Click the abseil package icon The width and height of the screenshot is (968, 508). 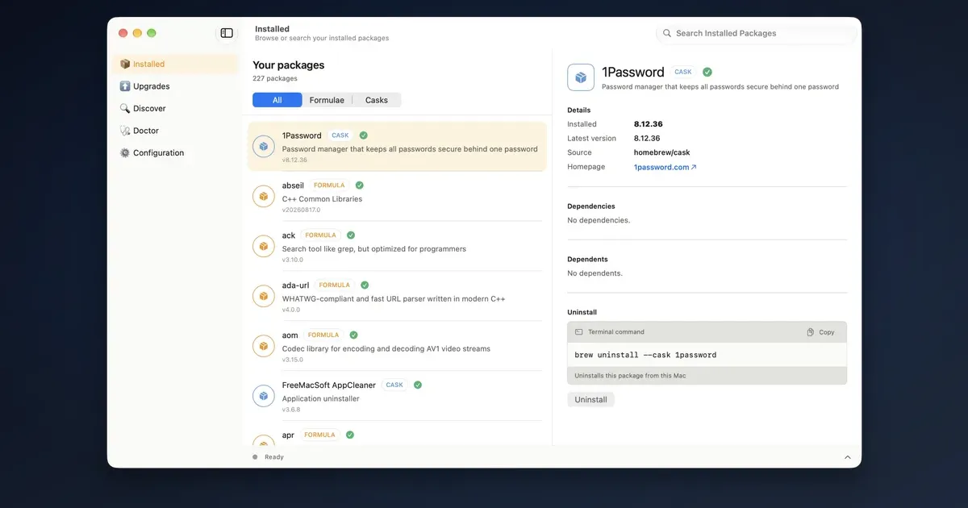pyautogui.click(x=264, y=196)
